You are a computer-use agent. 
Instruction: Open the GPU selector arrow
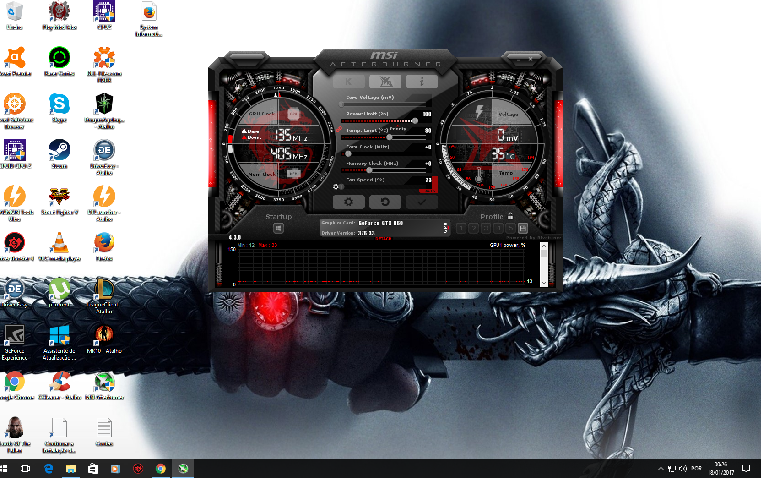tap(448, 228)
